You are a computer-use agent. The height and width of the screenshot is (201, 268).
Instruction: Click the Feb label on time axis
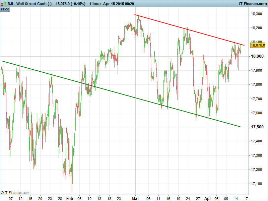pos(70,199)
